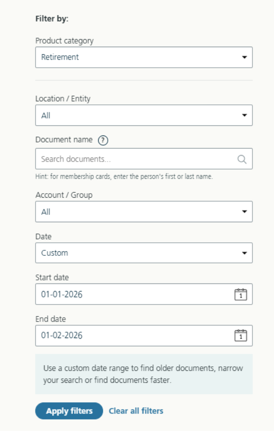Focus the Search documents input field
The width and height of the screenshot is (274, 431).
point(144,159)
